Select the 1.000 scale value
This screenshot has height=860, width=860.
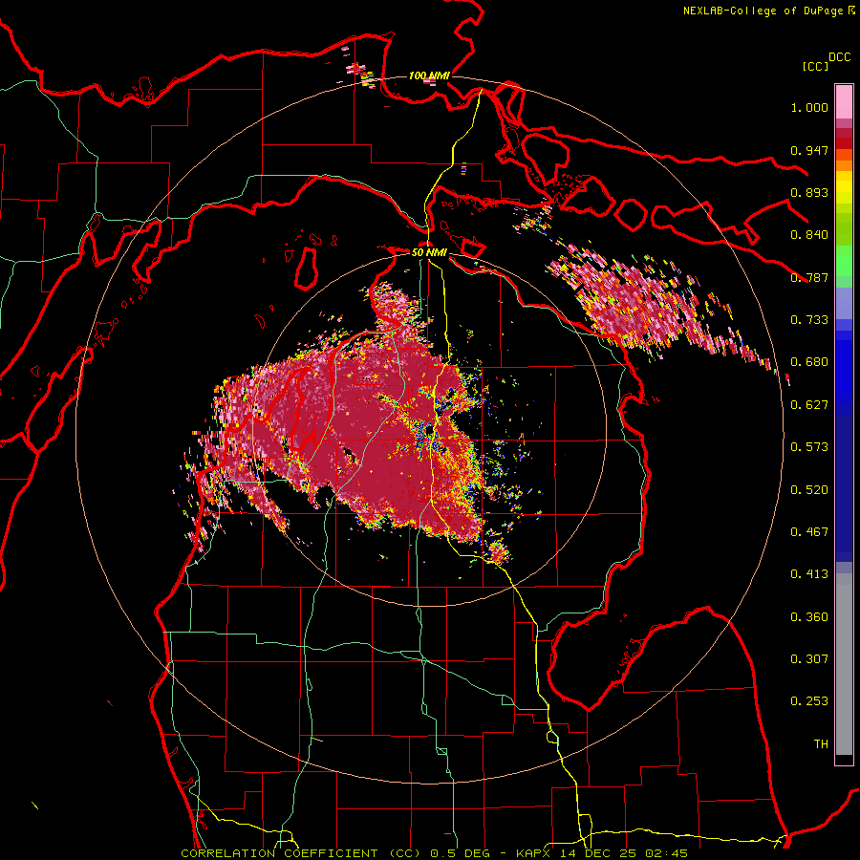(809, 107)
